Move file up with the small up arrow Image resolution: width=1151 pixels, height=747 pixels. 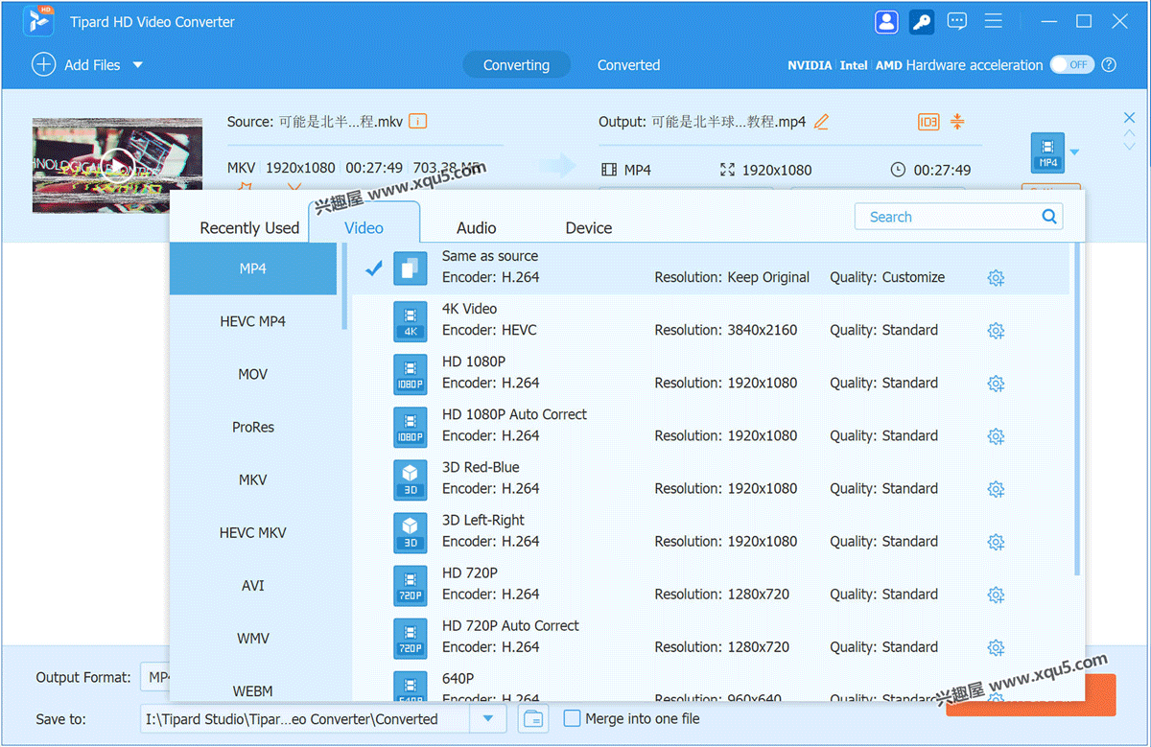[1129, 133]
